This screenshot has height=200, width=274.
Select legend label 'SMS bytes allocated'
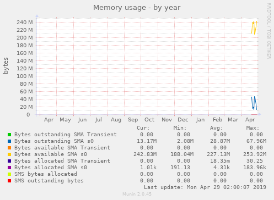(x=46, y=174)
